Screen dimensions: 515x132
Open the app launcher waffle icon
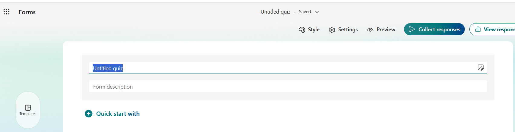point(6,12)
